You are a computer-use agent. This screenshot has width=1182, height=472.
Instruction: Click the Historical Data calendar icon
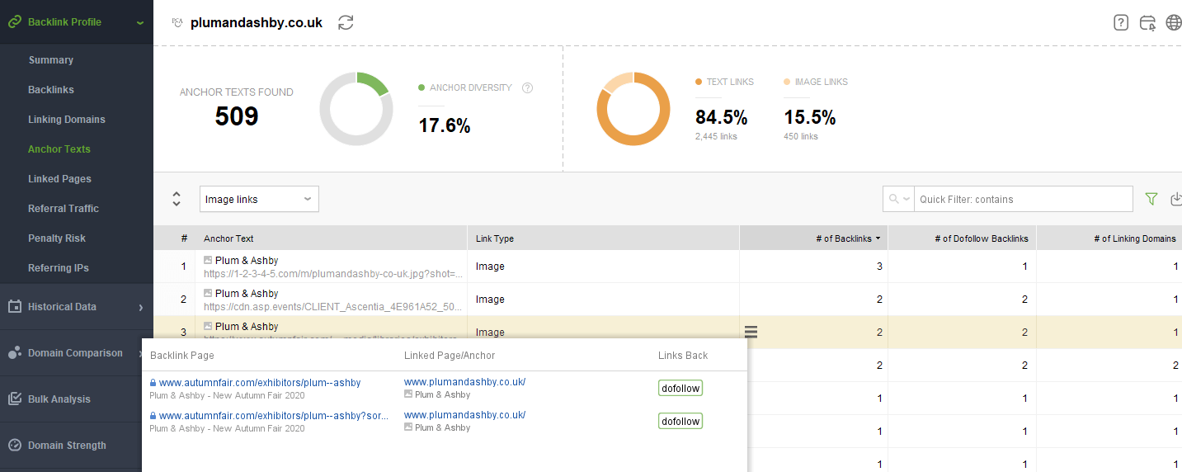(x=15, y=306)
